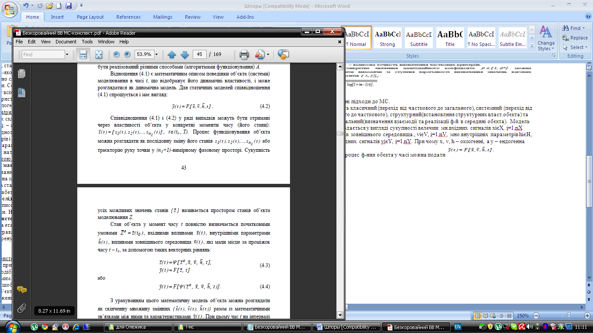The image size is (593, 333).
Task: Apply the No Spacing style
Action: [x=481, y=38]
